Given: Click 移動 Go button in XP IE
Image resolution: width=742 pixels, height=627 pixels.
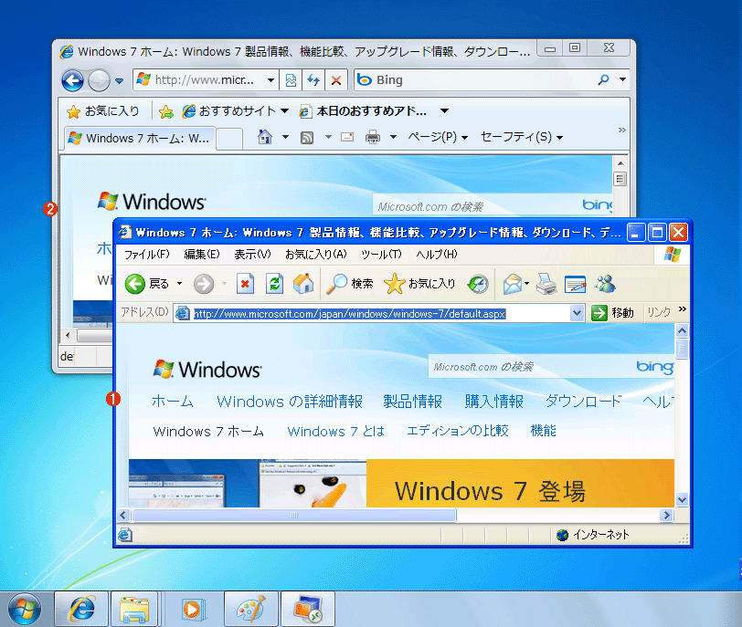Looking at the screenshot, I should click(x=613, y=313).
